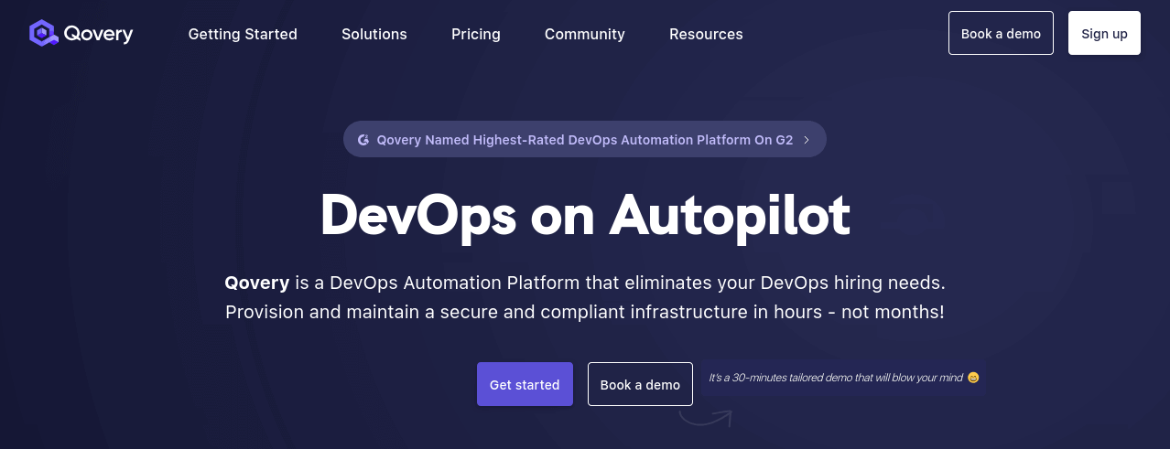Click the smiley emoji after blow your mind
Screen dimensions: 1170x449
(973, 377)
